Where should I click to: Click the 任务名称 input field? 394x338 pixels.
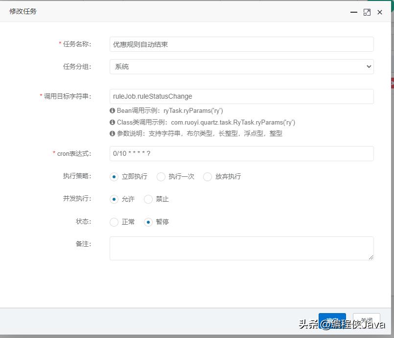pyautogui.click(x=241, y=44)
